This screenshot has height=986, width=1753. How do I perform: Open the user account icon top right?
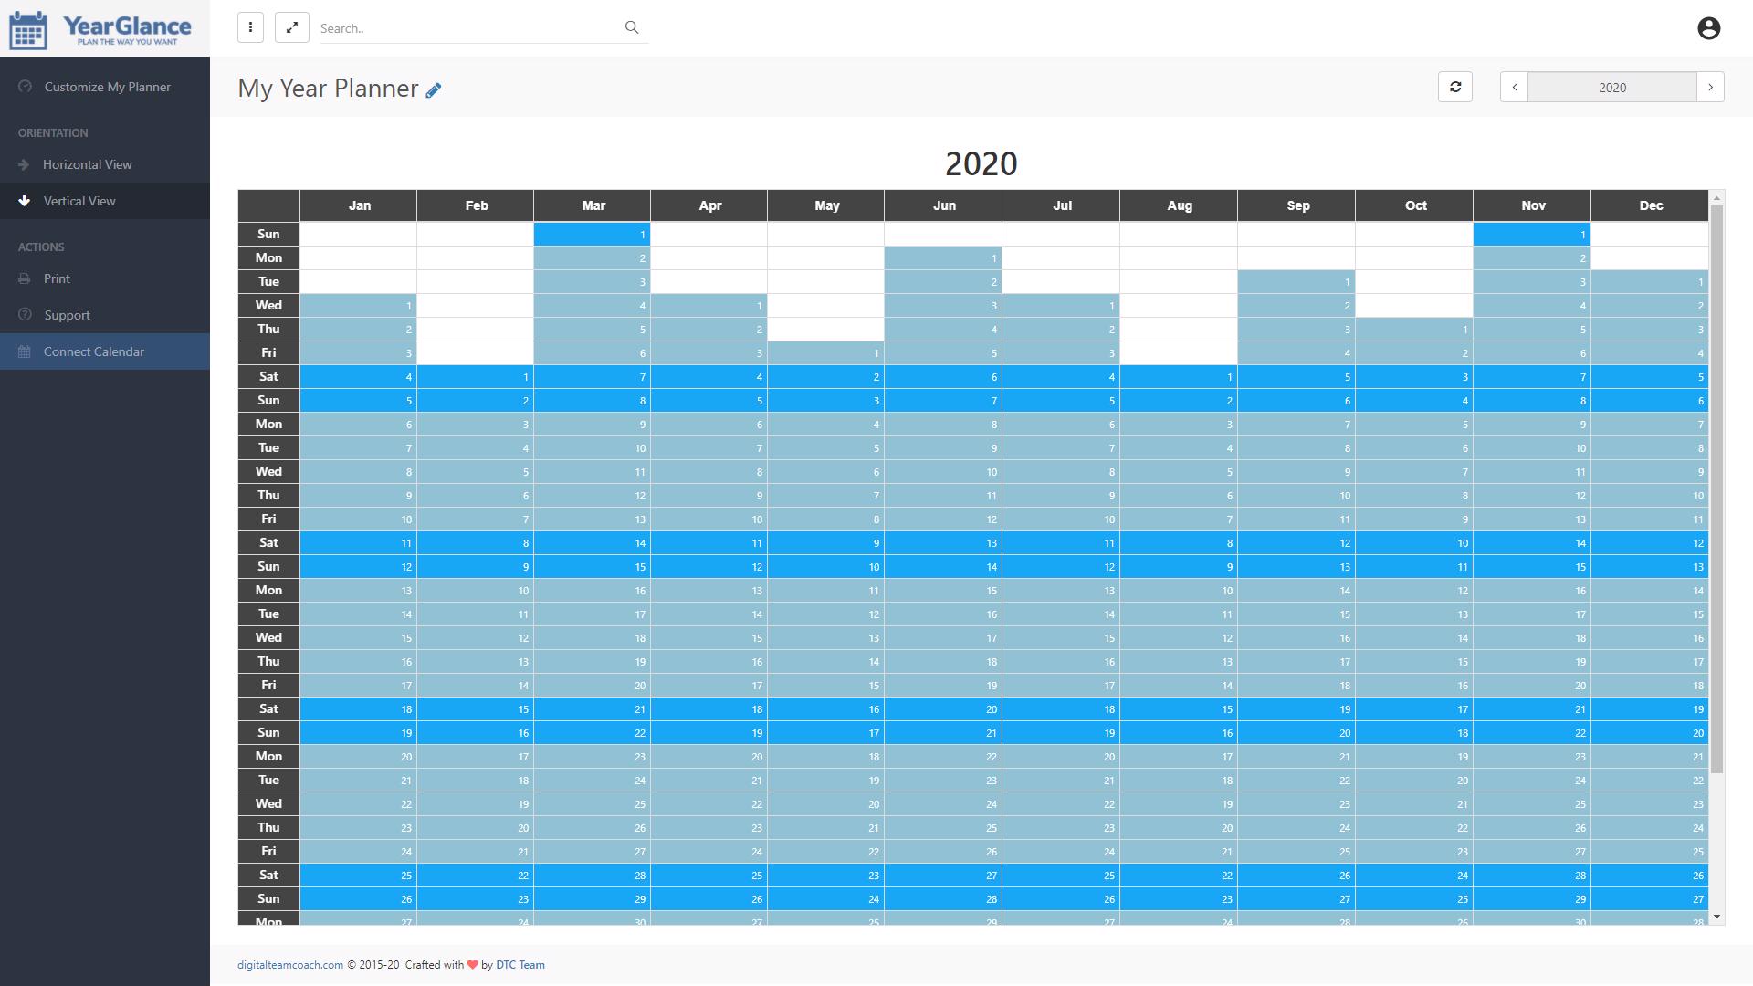[x=1708, y=28]
